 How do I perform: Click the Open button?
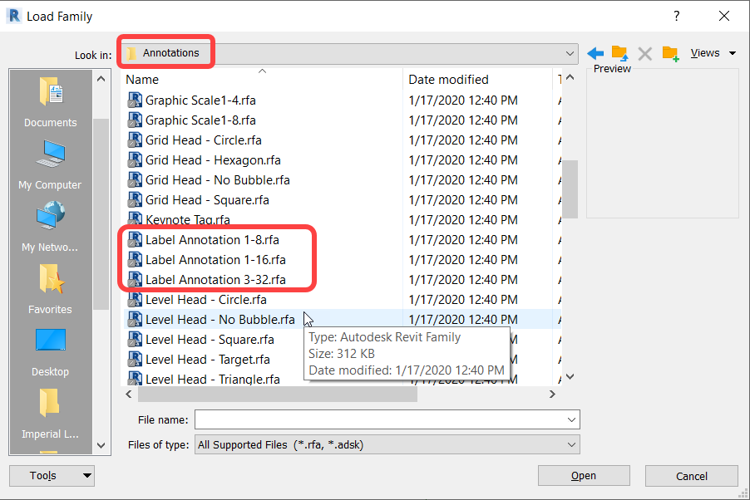tap(584, 475)
